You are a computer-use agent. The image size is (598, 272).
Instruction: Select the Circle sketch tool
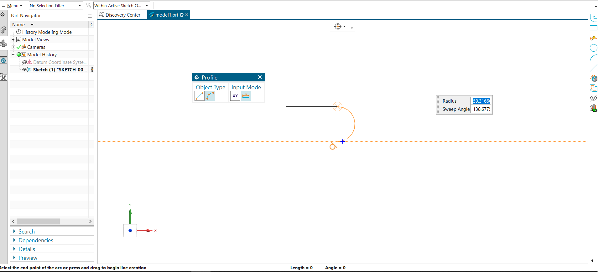point(593,48)
